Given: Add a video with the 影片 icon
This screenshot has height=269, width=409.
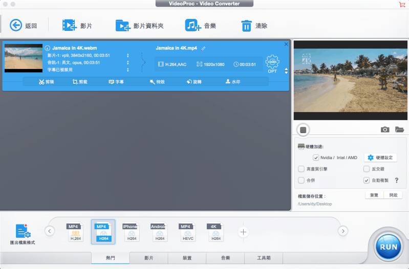Looking at the screenshot, I should click(x=70, y=25).
